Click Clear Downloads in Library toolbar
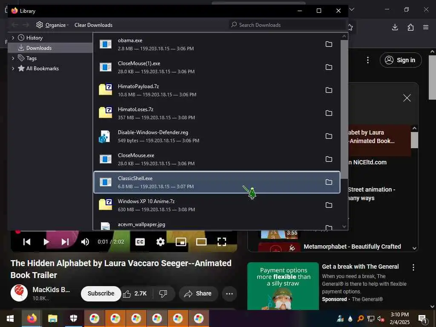 (93, 25)
